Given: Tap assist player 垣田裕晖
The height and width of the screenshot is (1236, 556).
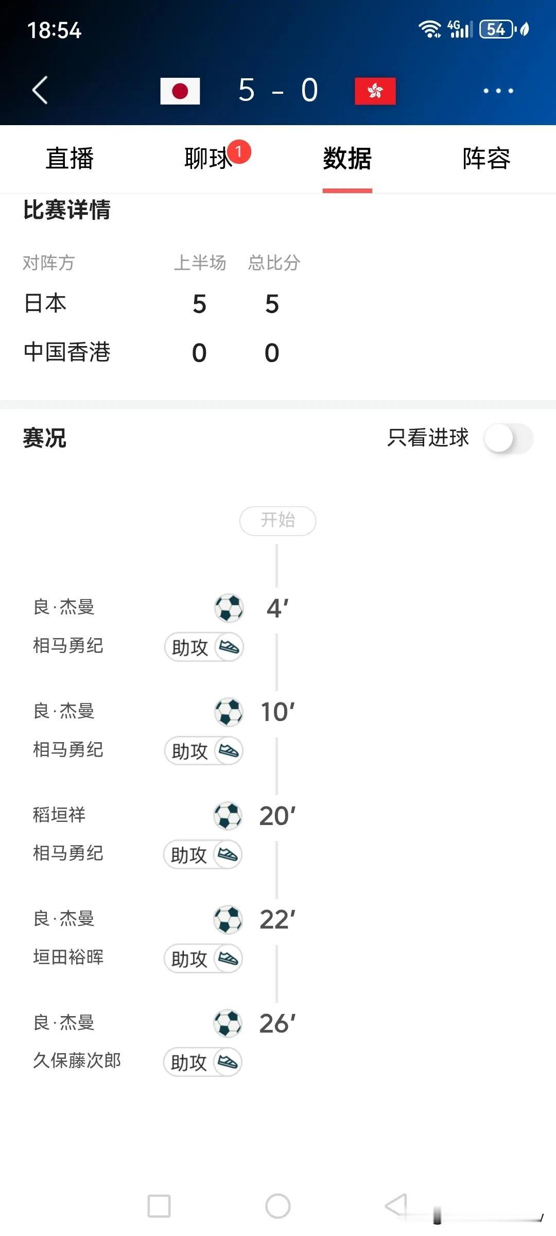Looking at the screenshot, I should click(68, 957).
